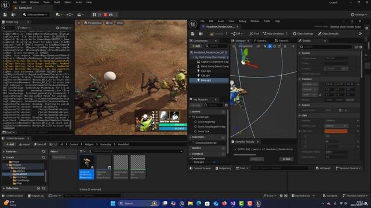The image size is (371, 208).
Task: Collapse the Transform section in Details
Action: pyautogui.click(x=300, y=79)
